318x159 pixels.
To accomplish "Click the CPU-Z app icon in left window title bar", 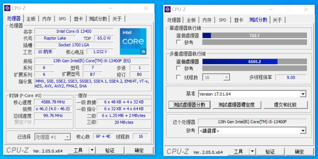I will (7, 8).
